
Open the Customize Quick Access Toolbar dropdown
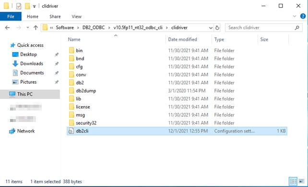pyautogui.click(x=35, y=6)
